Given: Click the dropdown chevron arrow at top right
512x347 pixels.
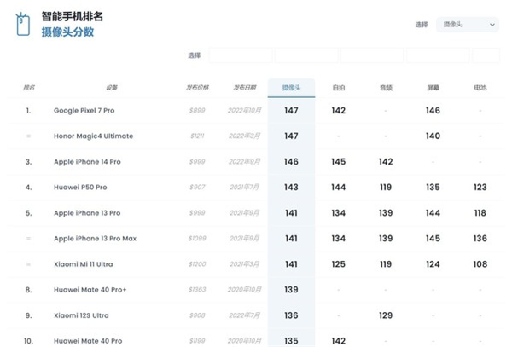Looking at the screenshot, I should [x=492, y=26].
